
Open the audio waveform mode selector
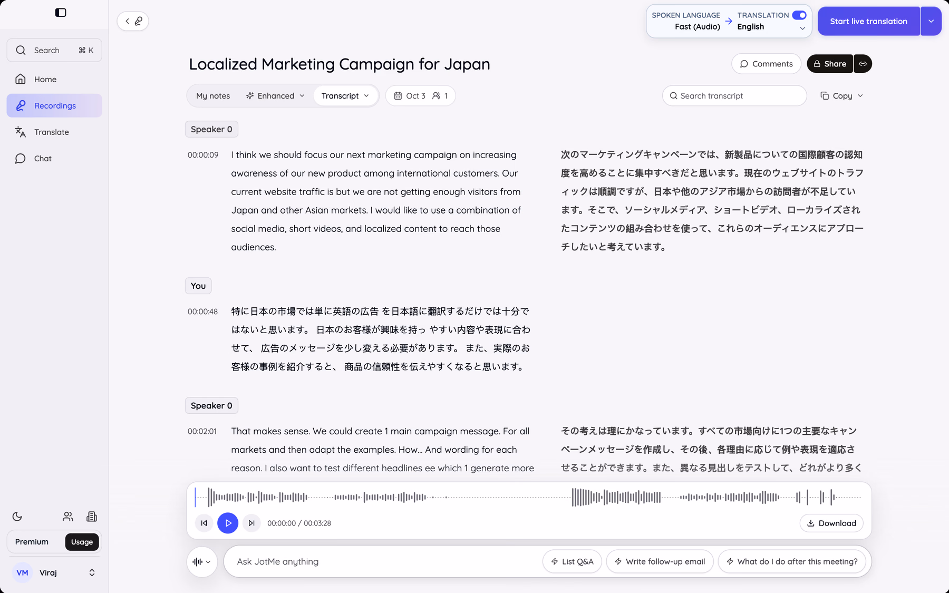pos(202,562)
